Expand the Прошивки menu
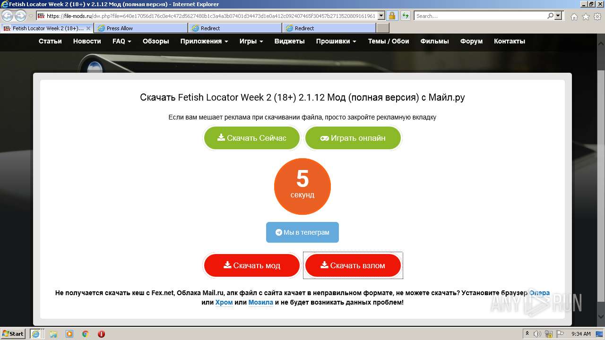Image resolution: width=605 pixels, height=340 pixels. point(336,41)
